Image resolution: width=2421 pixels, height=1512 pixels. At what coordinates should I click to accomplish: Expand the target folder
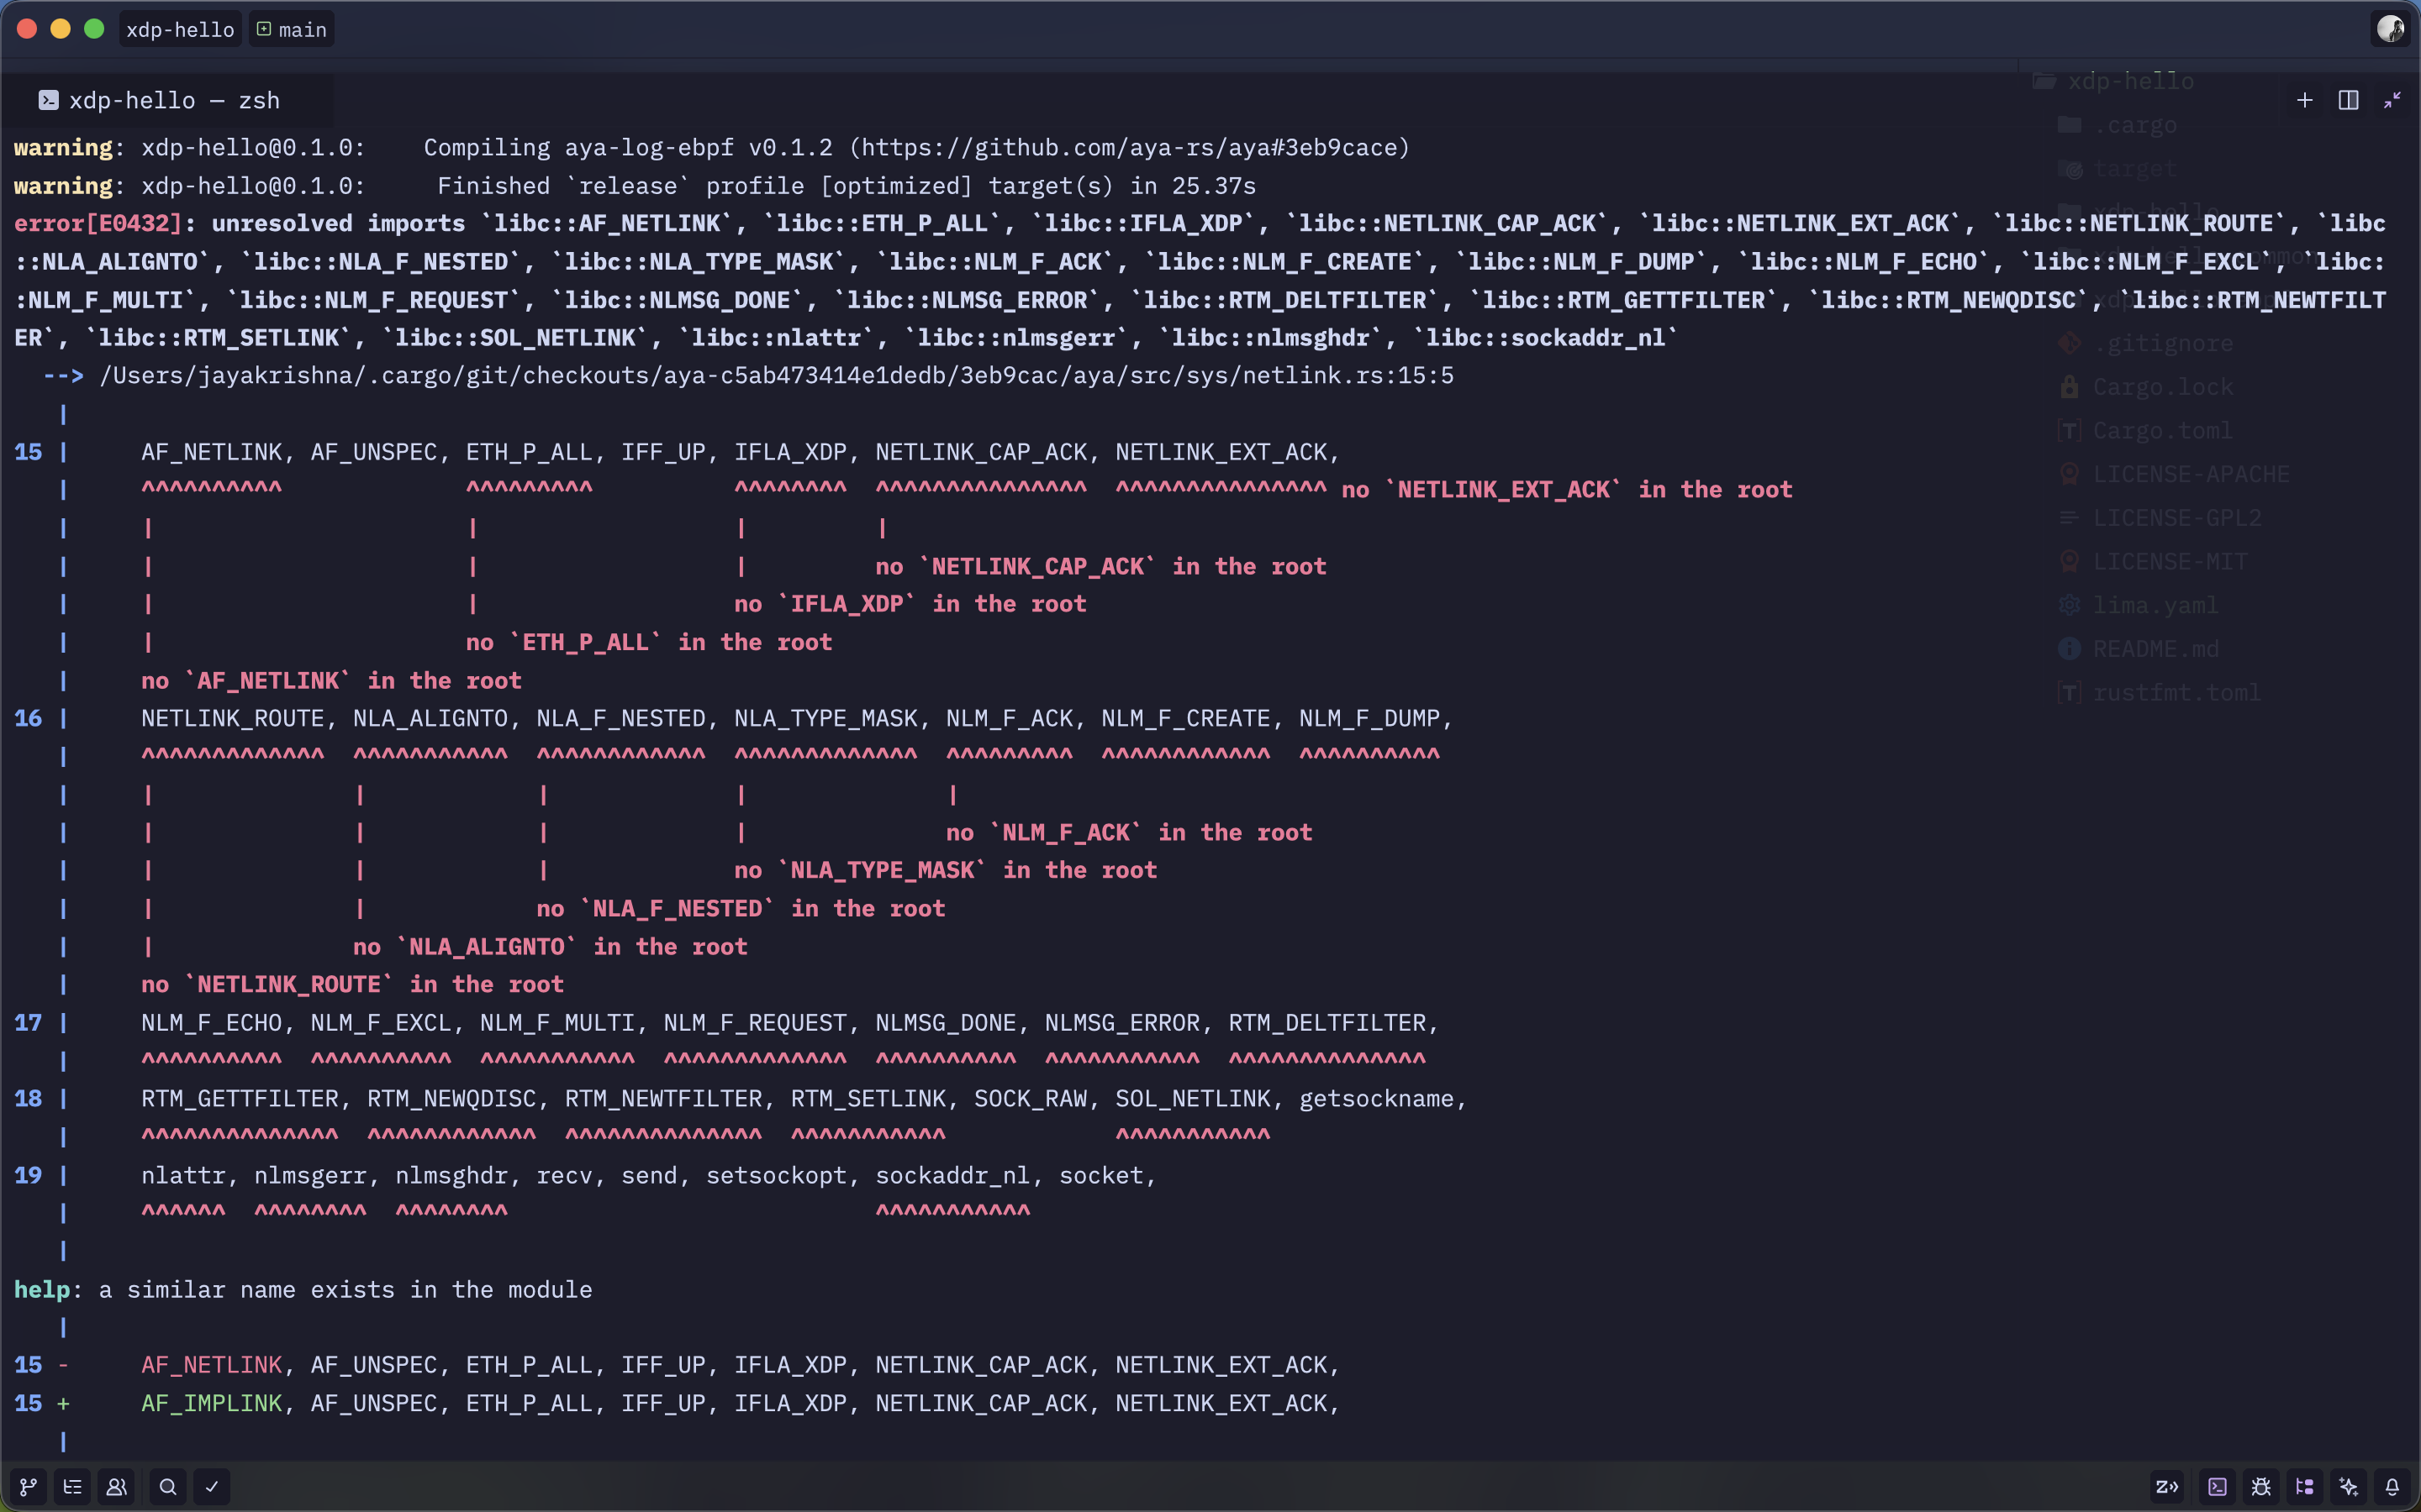[x=2134, y=168]
